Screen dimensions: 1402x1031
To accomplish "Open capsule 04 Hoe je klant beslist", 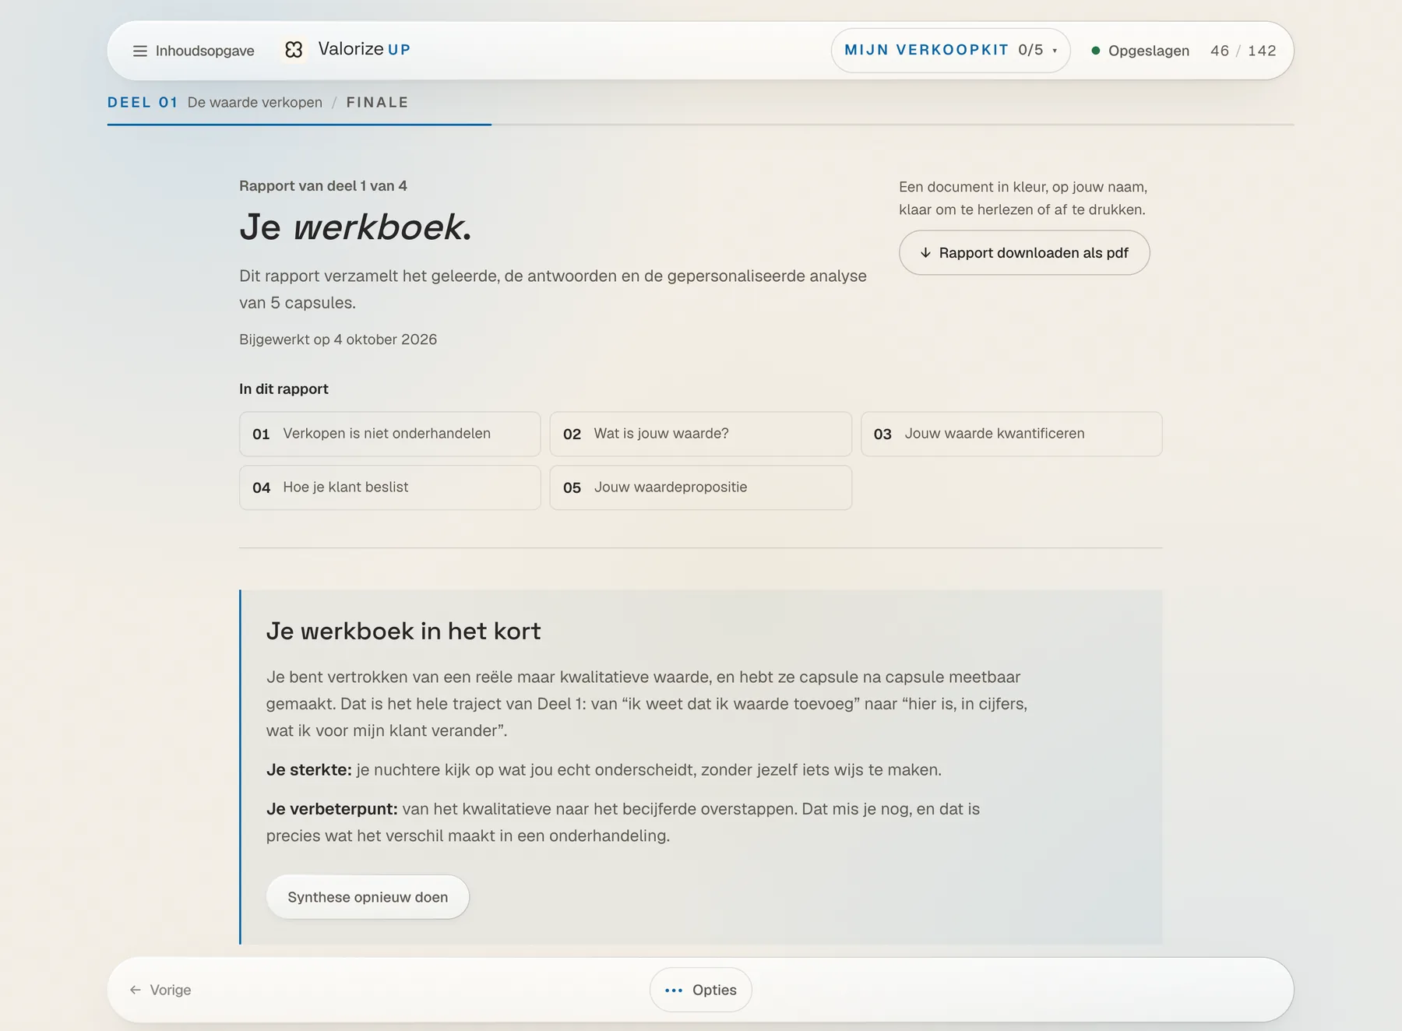I will click(389, 487).
